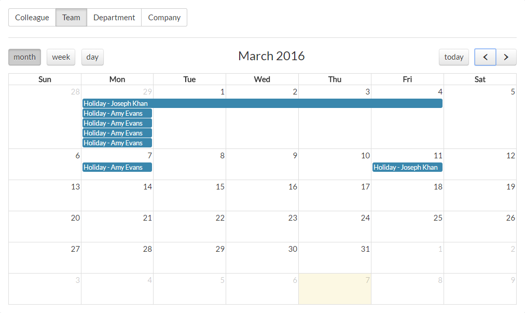Select the March 20 day cell
Image resolution: width=525 pixels, height=313 pixels.
(x=45, y=226)
